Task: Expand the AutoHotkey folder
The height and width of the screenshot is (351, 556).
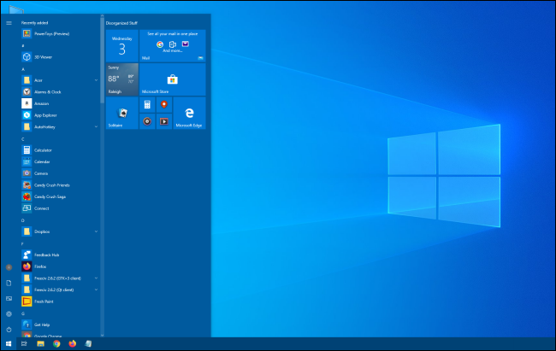Action: pos(96,126)
